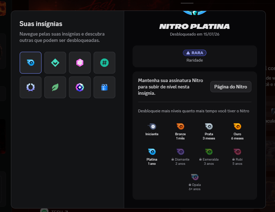Click the Ouro tier badge icon
This screenshot has width=275, height=212.
pos(237,126)
